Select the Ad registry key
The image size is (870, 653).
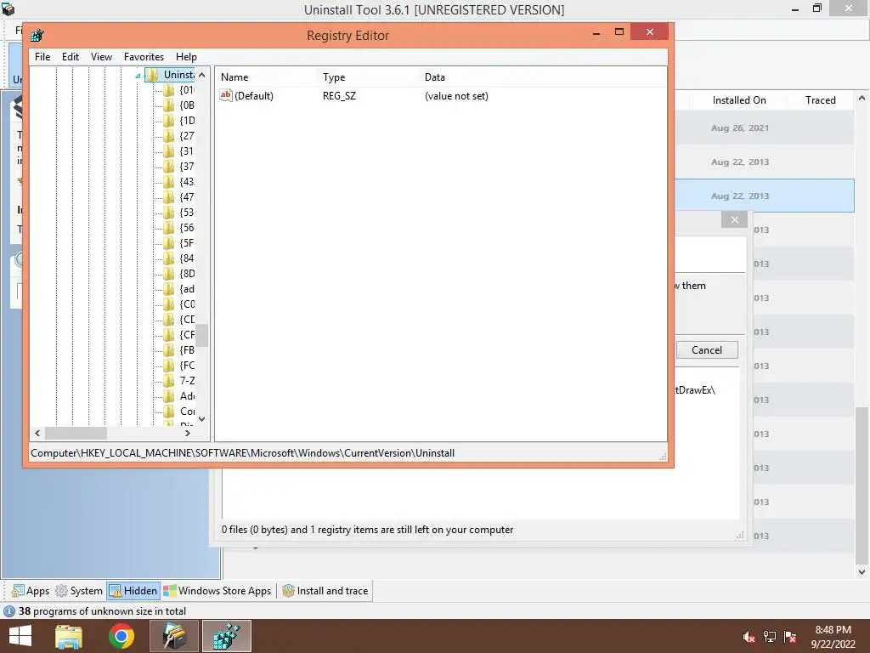click(187, 396)
